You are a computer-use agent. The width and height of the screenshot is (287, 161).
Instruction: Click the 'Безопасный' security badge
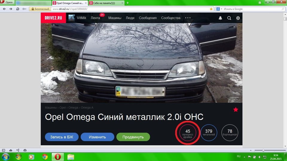point(40,9)
